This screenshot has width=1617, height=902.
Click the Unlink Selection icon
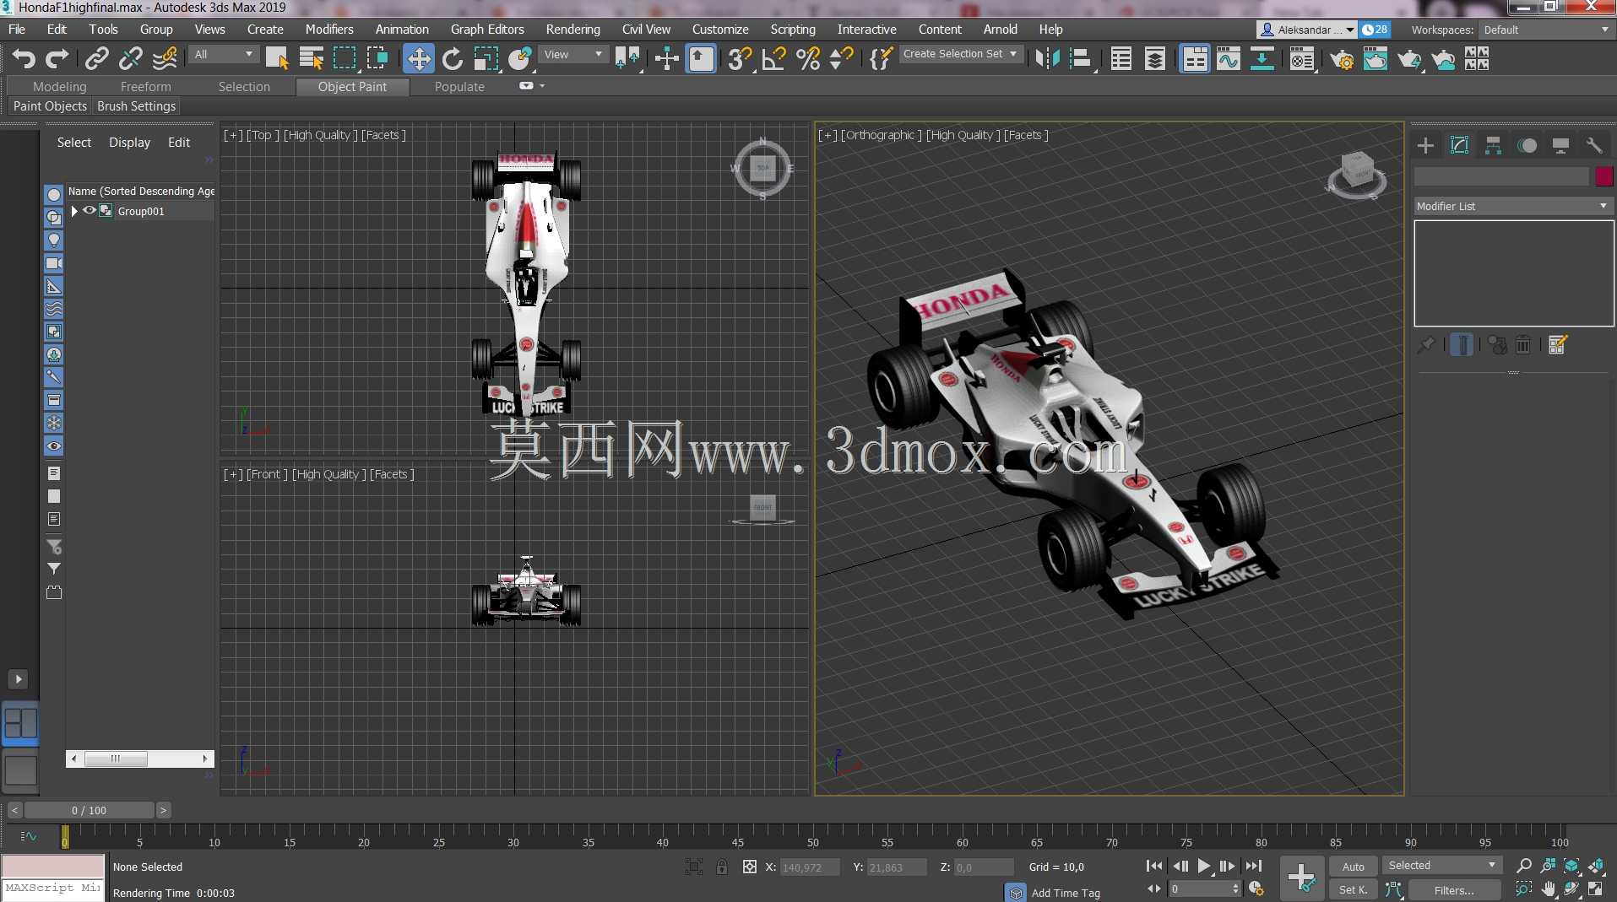[x=130, y=59]
